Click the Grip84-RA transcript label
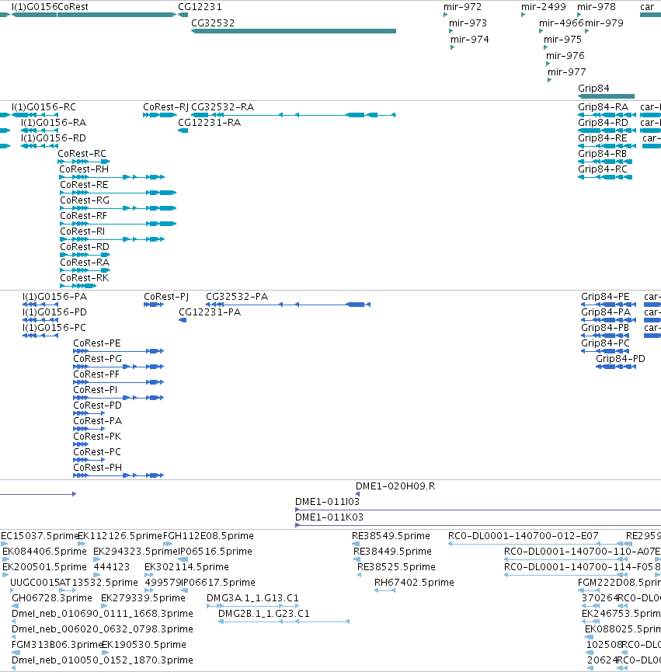 [604, 107]
